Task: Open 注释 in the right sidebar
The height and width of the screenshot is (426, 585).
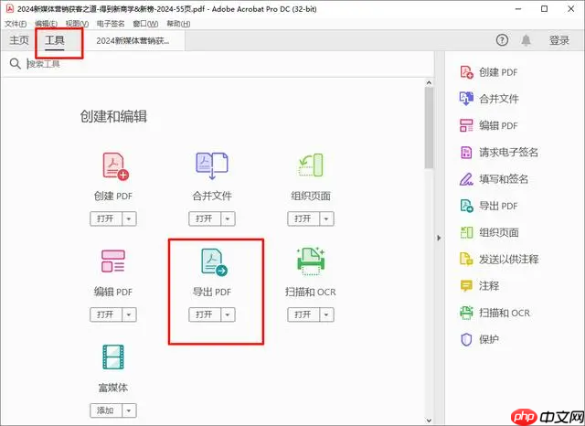Action: click(x=479, y=286)
